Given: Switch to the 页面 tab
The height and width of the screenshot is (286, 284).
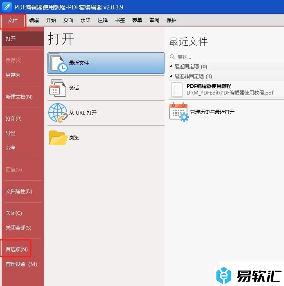Looking at the screenshot, I should point(68,20).
